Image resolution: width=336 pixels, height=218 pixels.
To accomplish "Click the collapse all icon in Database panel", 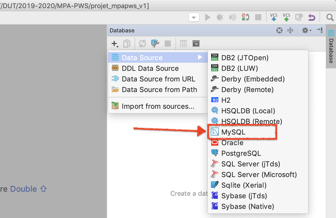I will pyautogui.click(x=290, y=31).
